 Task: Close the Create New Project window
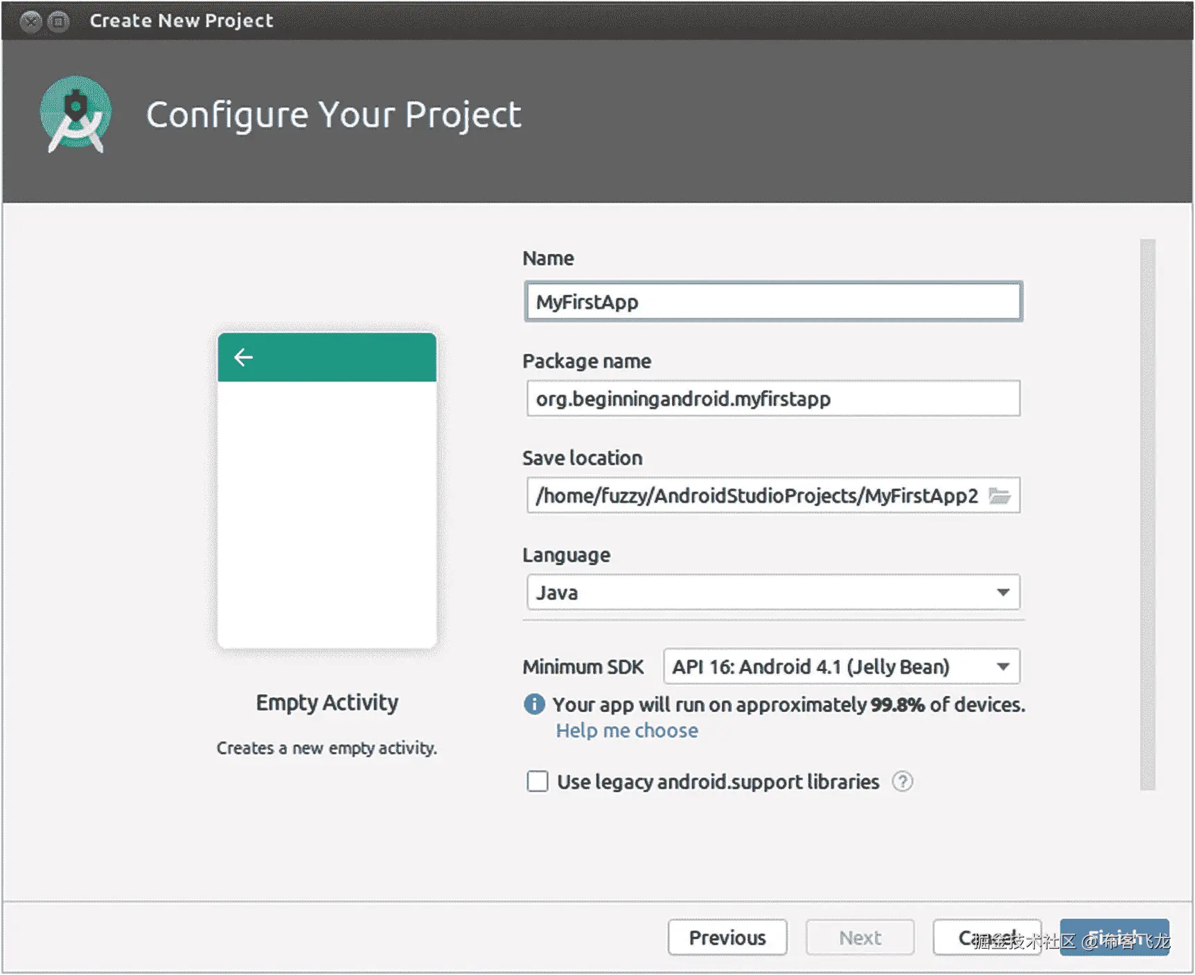[x=30, y=21]
